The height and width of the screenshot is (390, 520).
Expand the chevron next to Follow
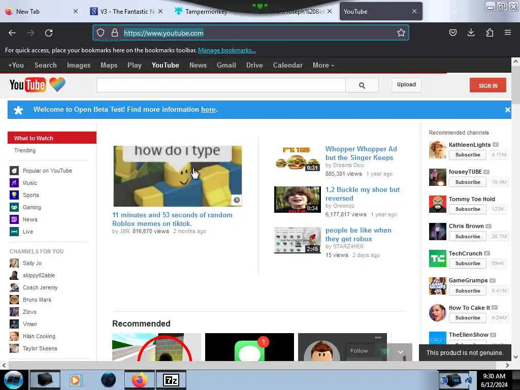coord(401,352)
